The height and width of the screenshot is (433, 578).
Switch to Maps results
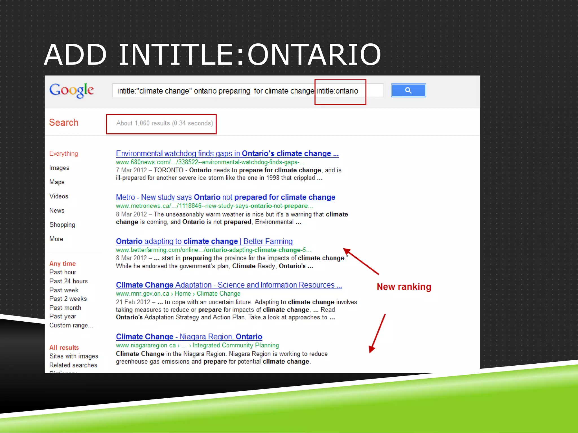point(57,182)
